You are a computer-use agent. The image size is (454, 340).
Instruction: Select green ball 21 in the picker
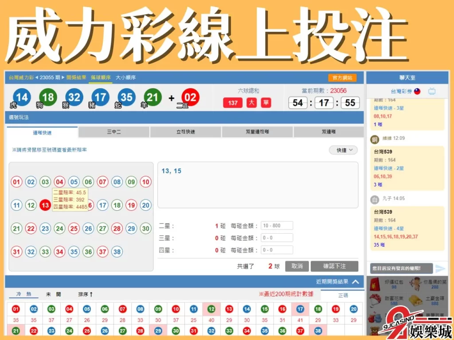coord(16,228)
